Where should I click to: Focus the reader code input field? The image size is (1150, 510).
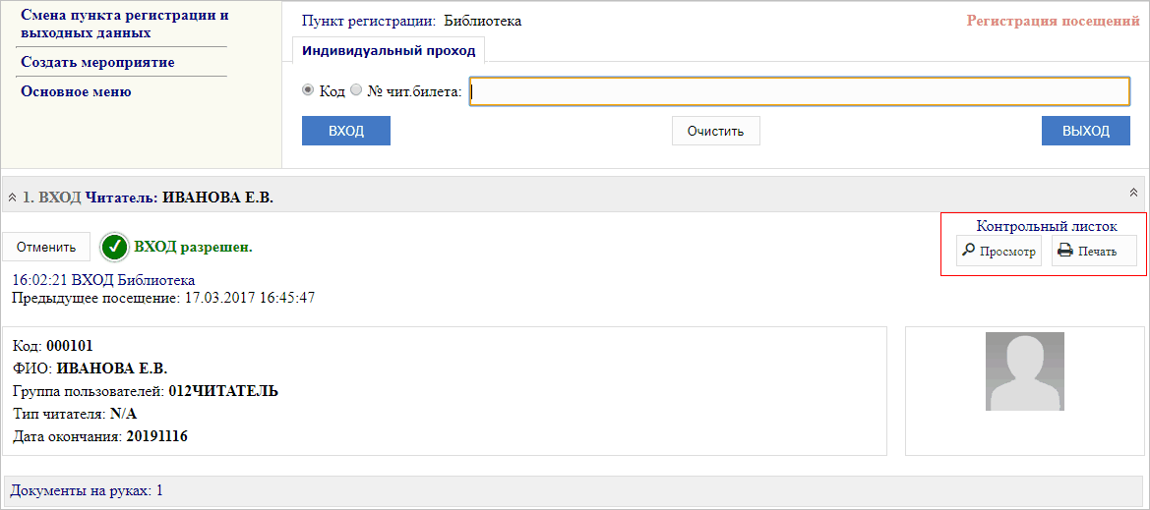(799, 91)
